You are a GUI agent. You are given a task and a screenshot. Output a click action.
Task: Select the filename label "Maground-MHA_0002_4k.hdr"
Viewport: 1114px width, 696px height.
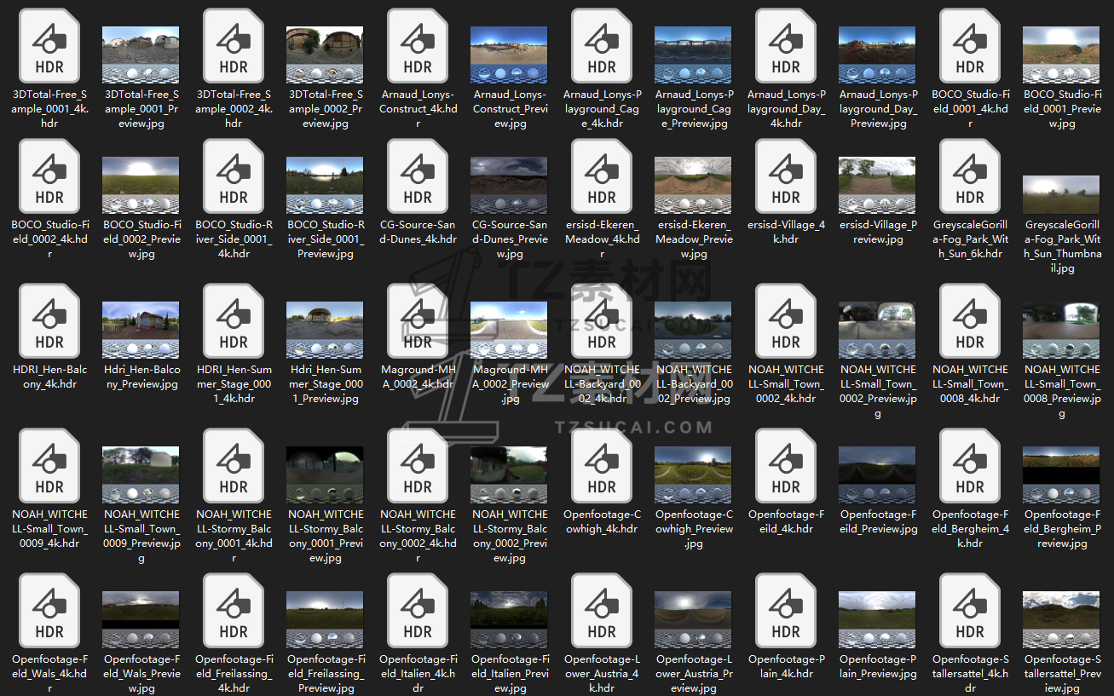pos(418,377)
